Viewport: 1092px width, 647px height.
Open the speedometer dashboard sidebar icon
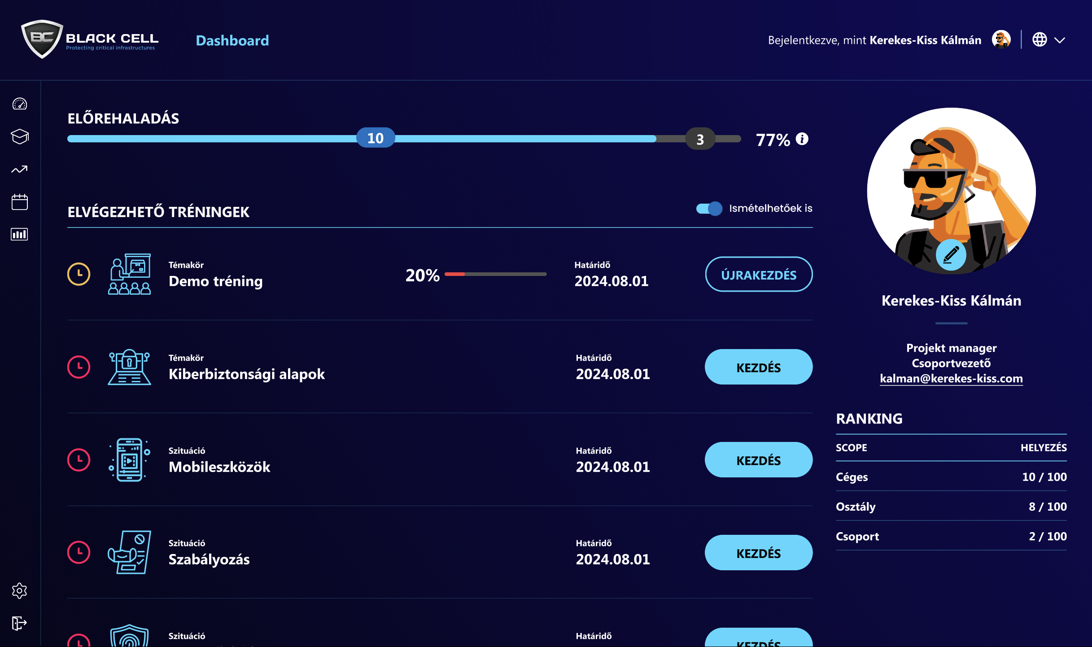pyautogui.click(x=19, y=104)
